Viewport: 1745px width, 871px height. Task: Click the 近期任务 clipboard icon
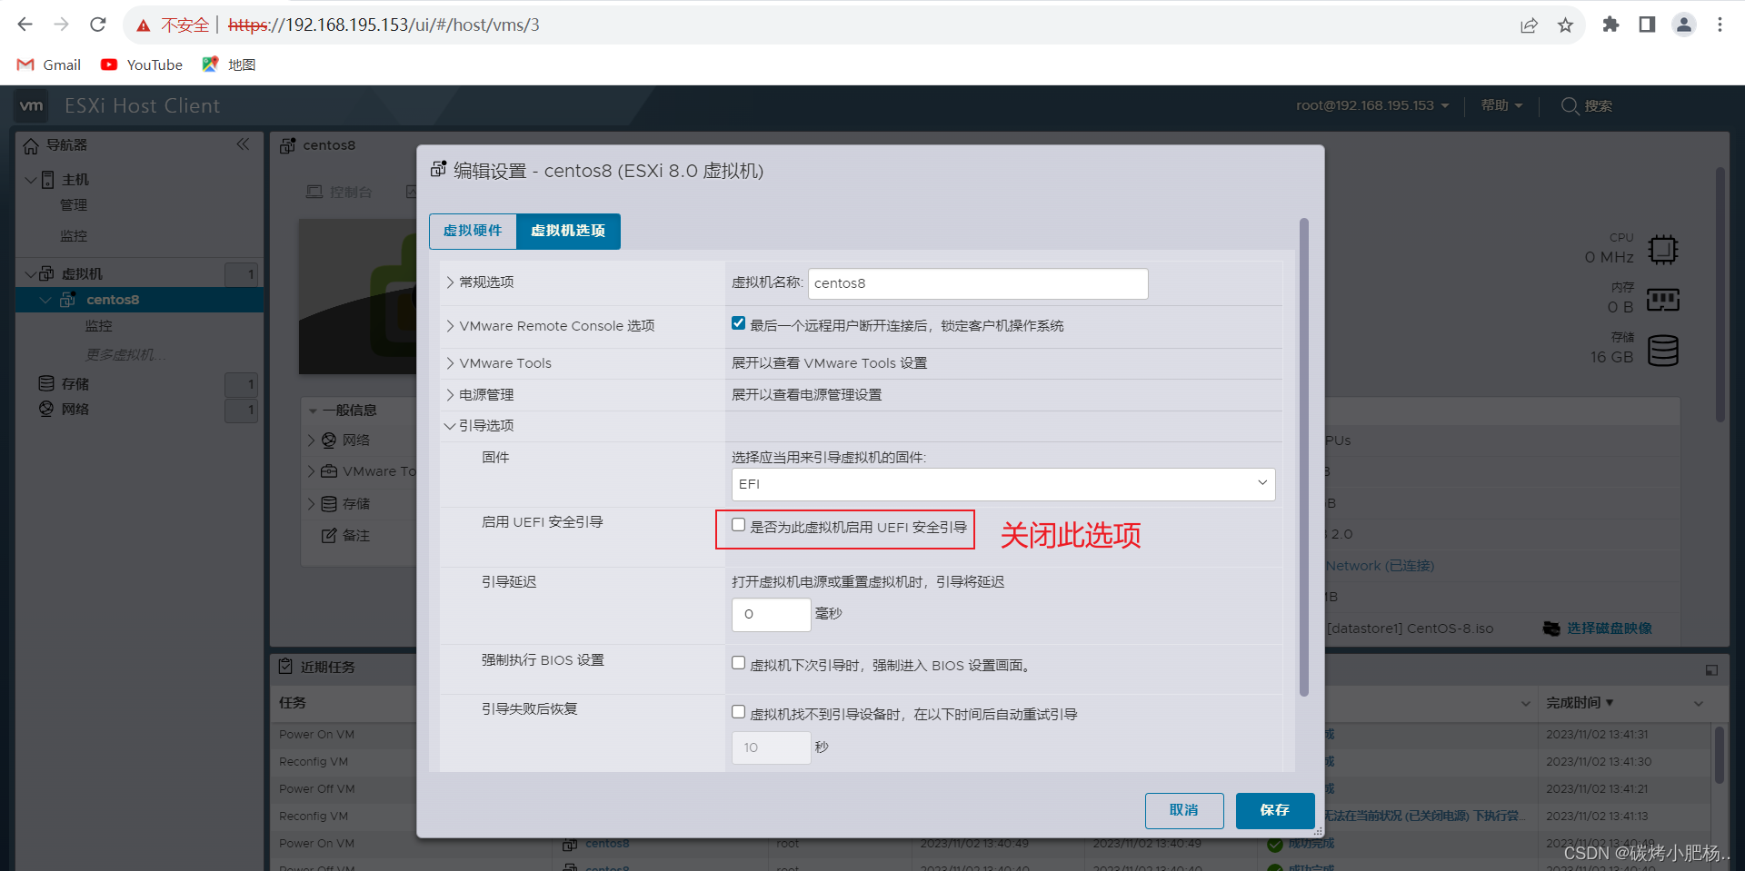(x=285, y=667)
